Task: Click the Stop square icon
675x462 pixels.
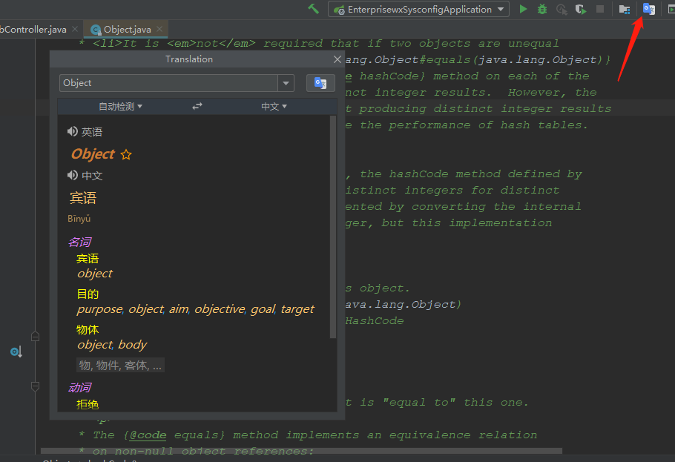Action: pyautogui.click(x=599, y=9)
